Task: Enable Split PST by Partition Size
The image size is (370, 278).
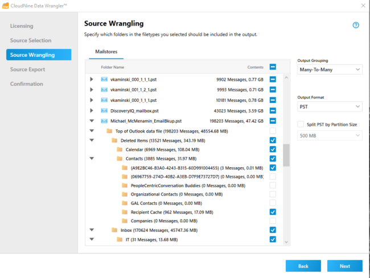Action: [x=301, y=125]
